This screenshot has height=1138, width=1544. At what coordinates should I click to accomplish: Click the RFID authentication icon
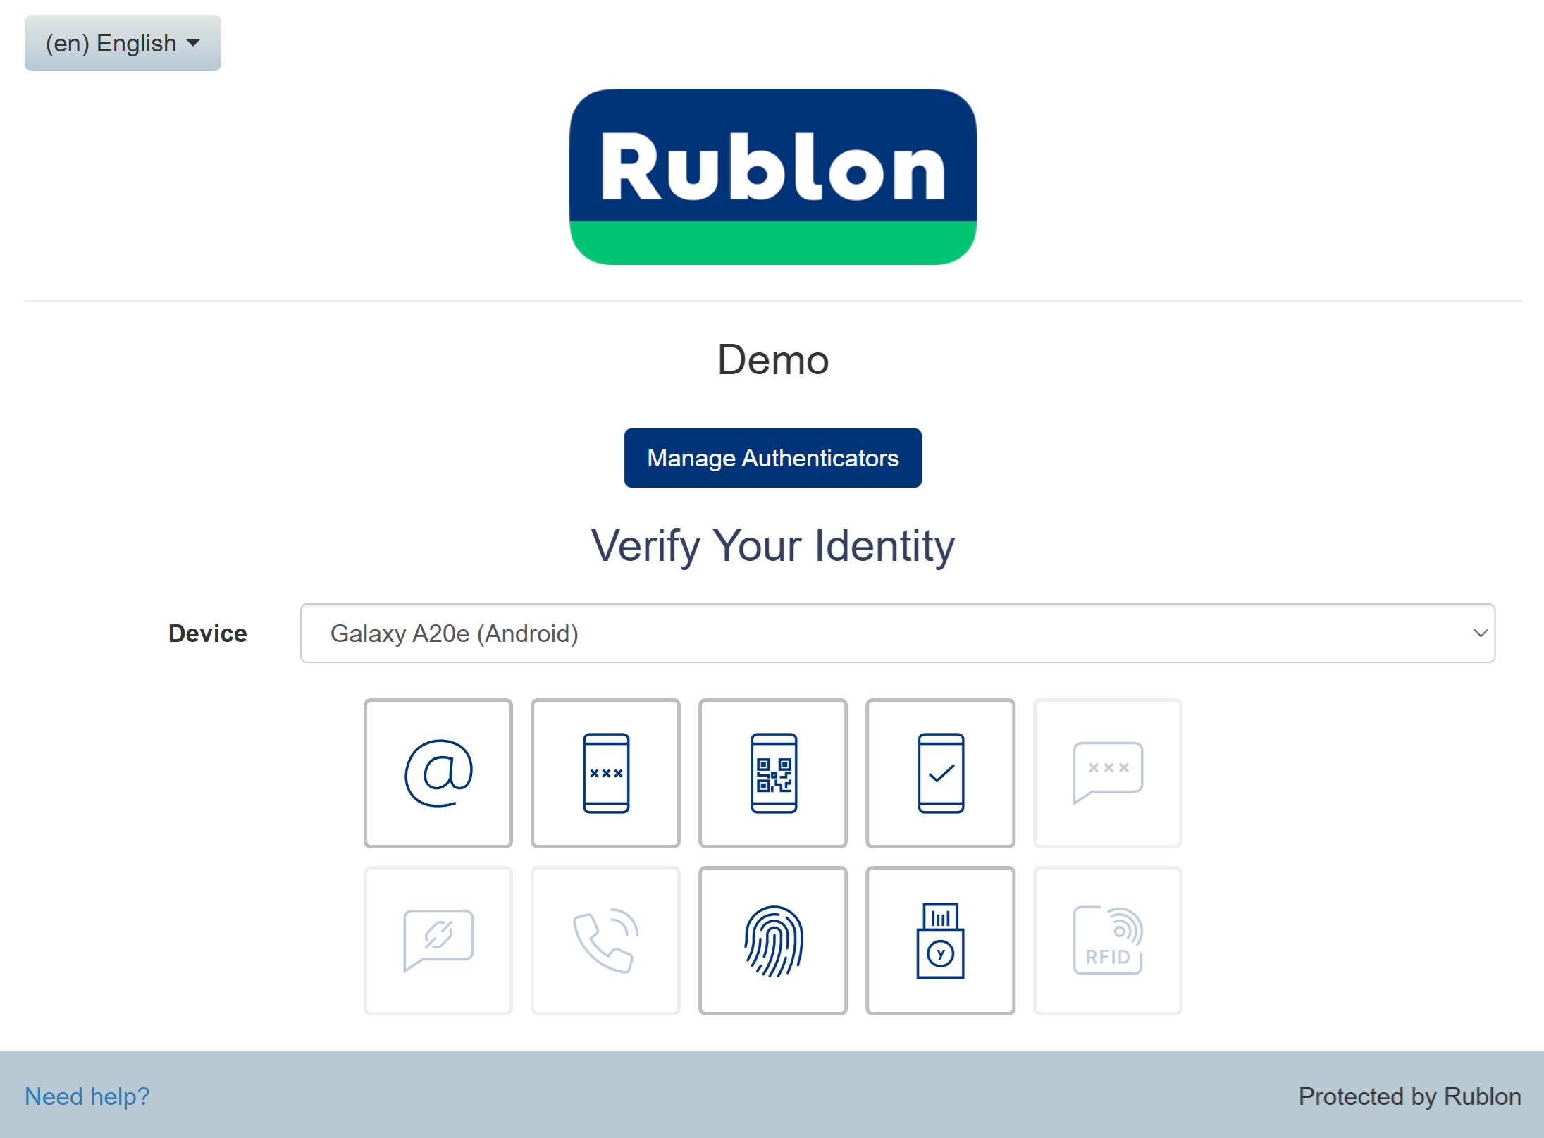tap(1107, 941)
